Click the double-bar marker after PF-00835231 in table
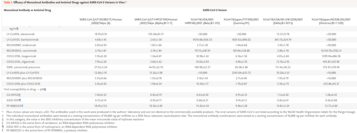The width and height of the screenshot is (357, 133). click(x=22, y=106)
